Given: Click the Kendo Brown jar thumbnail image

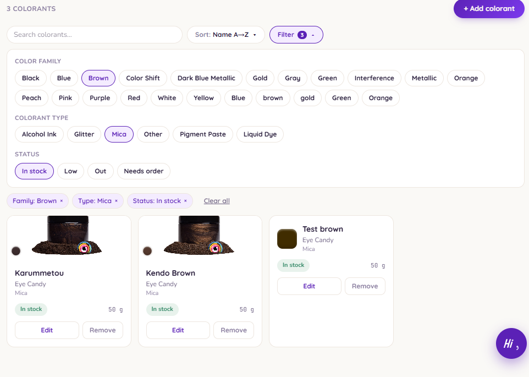Looking at the screenshot, I should 199,235.
